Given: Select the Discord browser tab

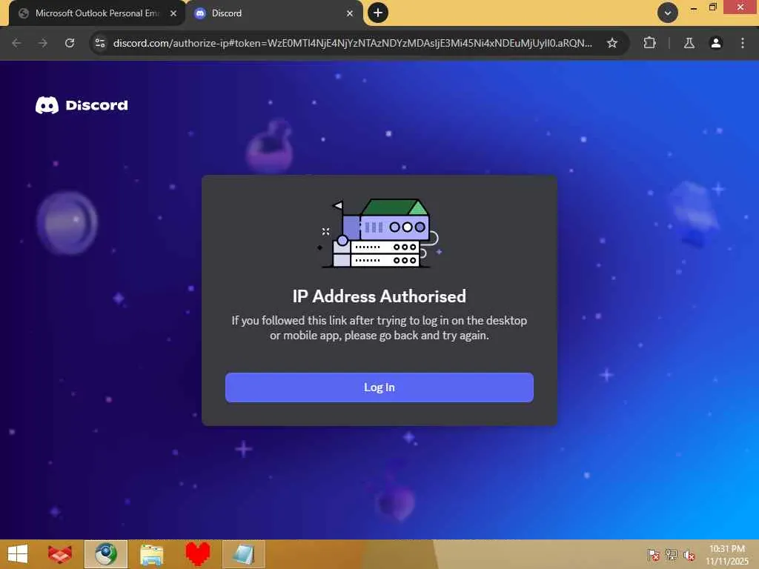Looking at the screenshot, I should [274, 13].
